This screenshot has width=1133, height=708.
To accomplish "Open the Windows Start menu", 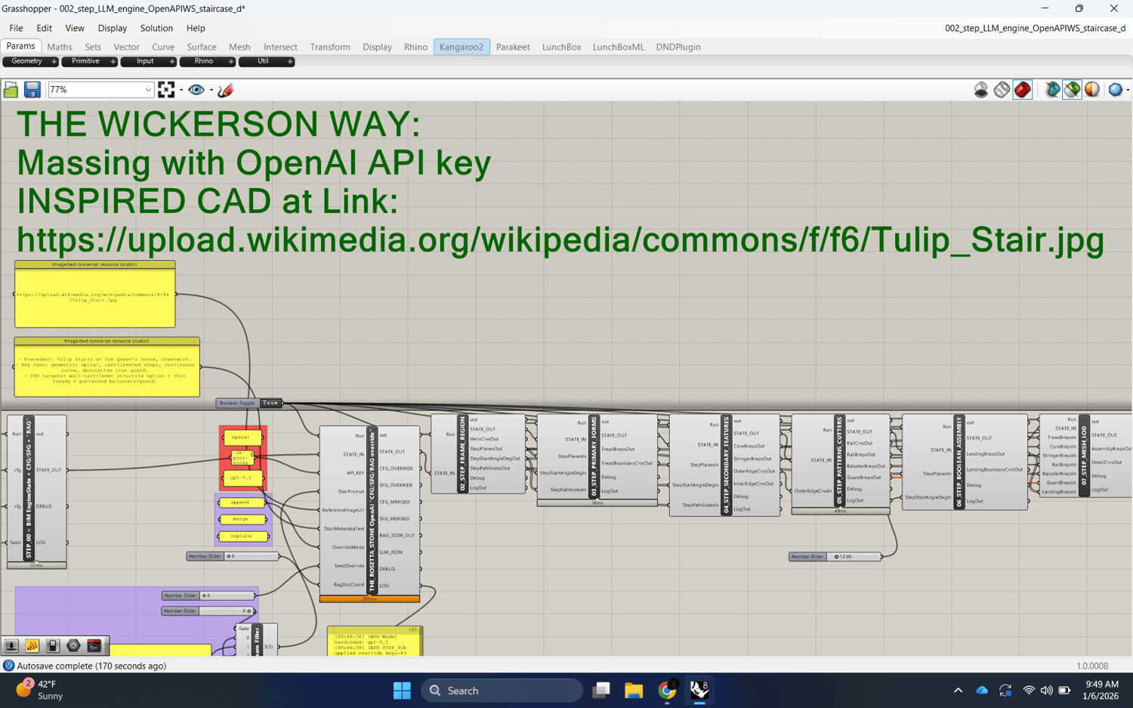I will click(402, 690).
